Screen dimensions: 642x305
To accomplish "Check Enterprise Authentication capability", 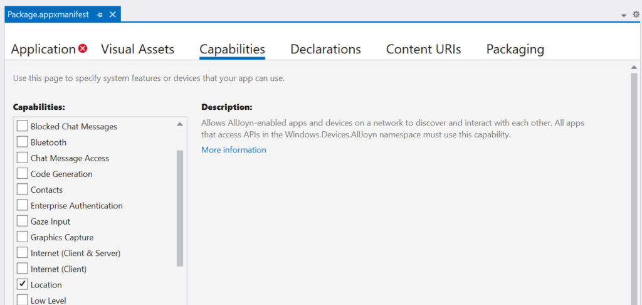I will pos(22,206).
